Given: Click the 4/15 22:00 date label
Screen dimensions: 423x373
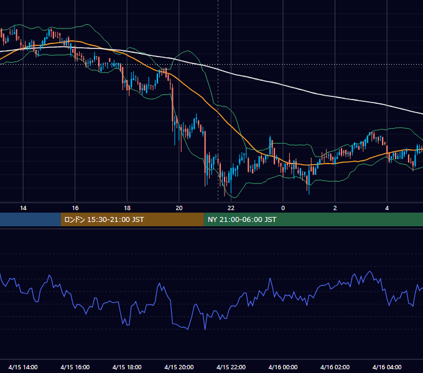Looking at the screenshot, I should click(231, 367).
